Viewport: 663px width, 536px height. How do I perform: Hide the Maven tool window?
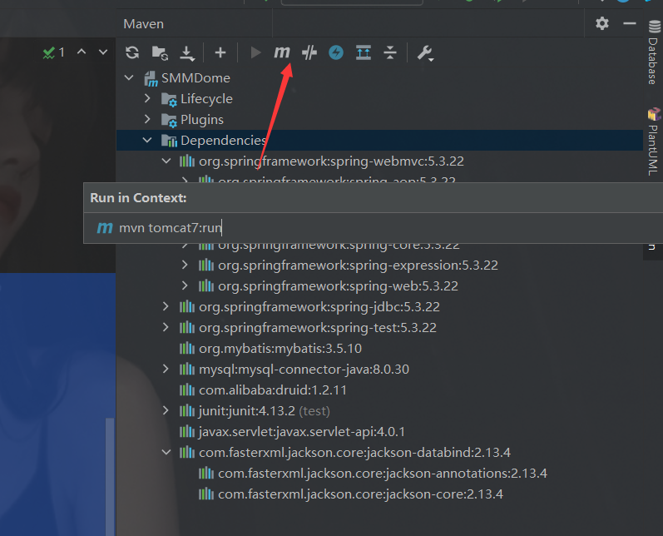630,23
